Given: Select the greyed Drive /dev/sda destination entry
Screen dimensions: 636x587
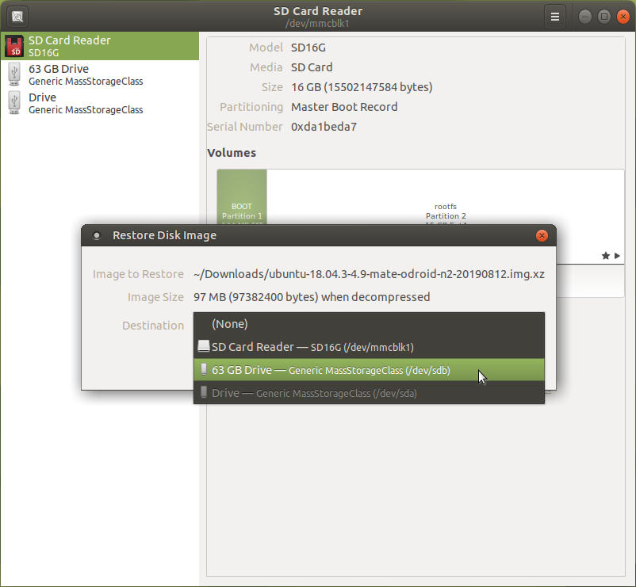Looking at the screenshot, I should (x=314, y=393).
